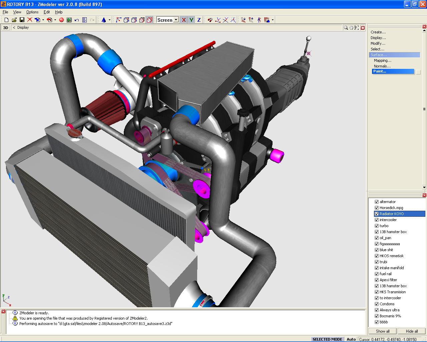Viewport: 427px width, 342px height.
Task: Expand the Select... command group
Action: click(377, 49)
